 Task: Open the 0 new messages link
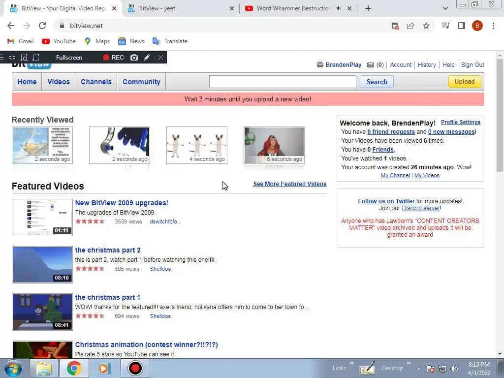click(451, 132)
